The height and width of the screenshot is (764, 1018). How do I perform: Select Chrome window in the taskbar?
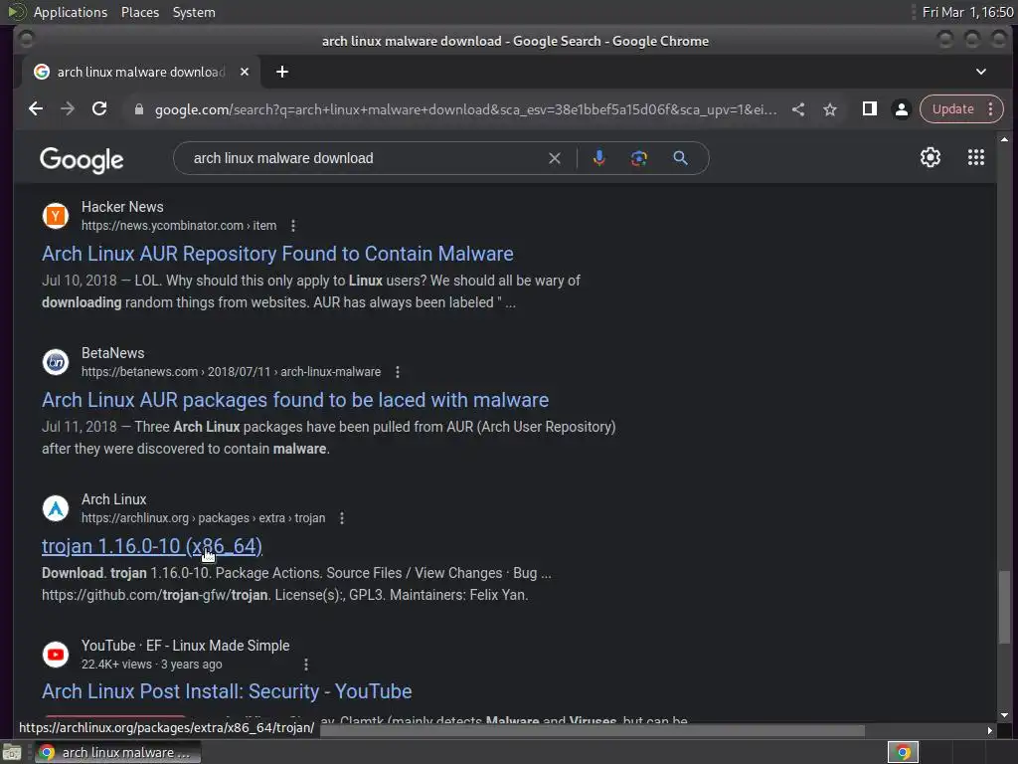pyautogui.click(x=117, y=752)
